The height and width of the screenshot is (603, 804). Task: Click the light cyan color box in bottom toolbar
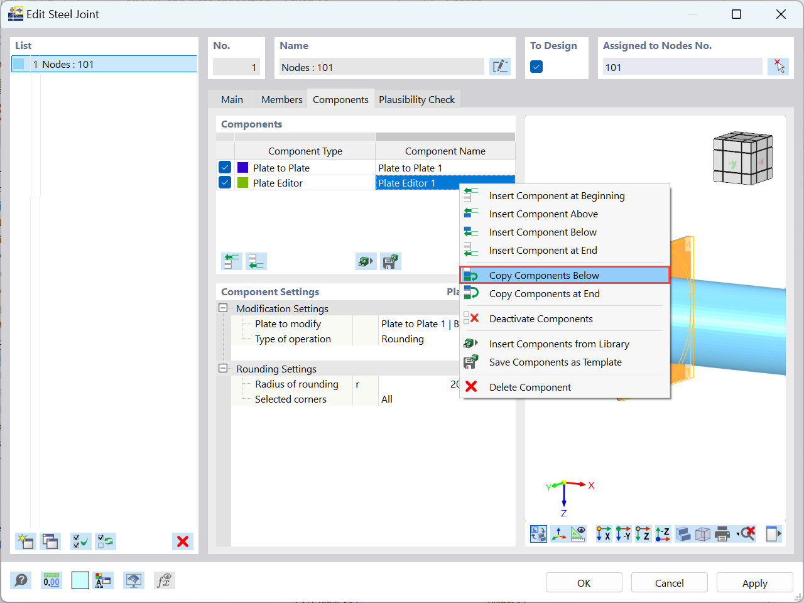pos(80,580)
